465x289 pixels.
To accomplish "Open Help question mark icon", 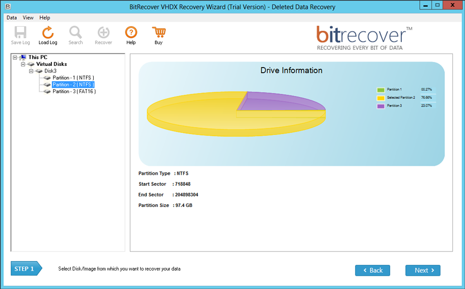I will coord(131,32).
